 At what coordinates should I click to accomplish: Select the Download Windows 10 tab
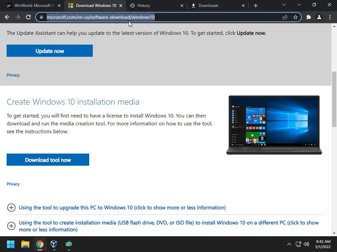(x=96, y=6)
